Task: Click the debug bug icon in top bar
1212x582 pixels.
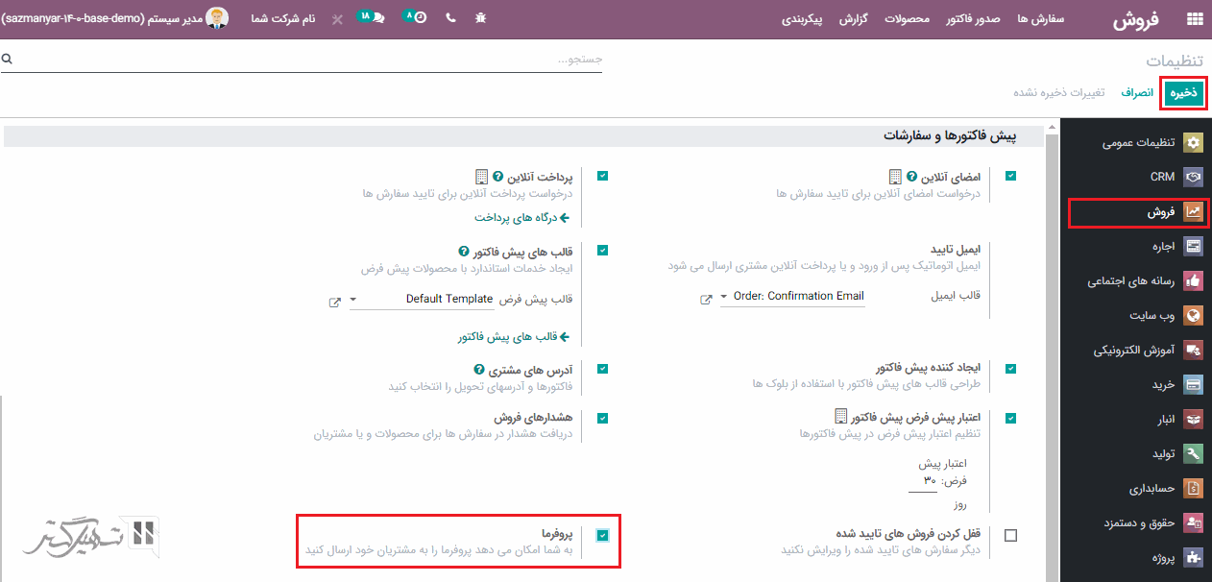Action: coord(480,19)
